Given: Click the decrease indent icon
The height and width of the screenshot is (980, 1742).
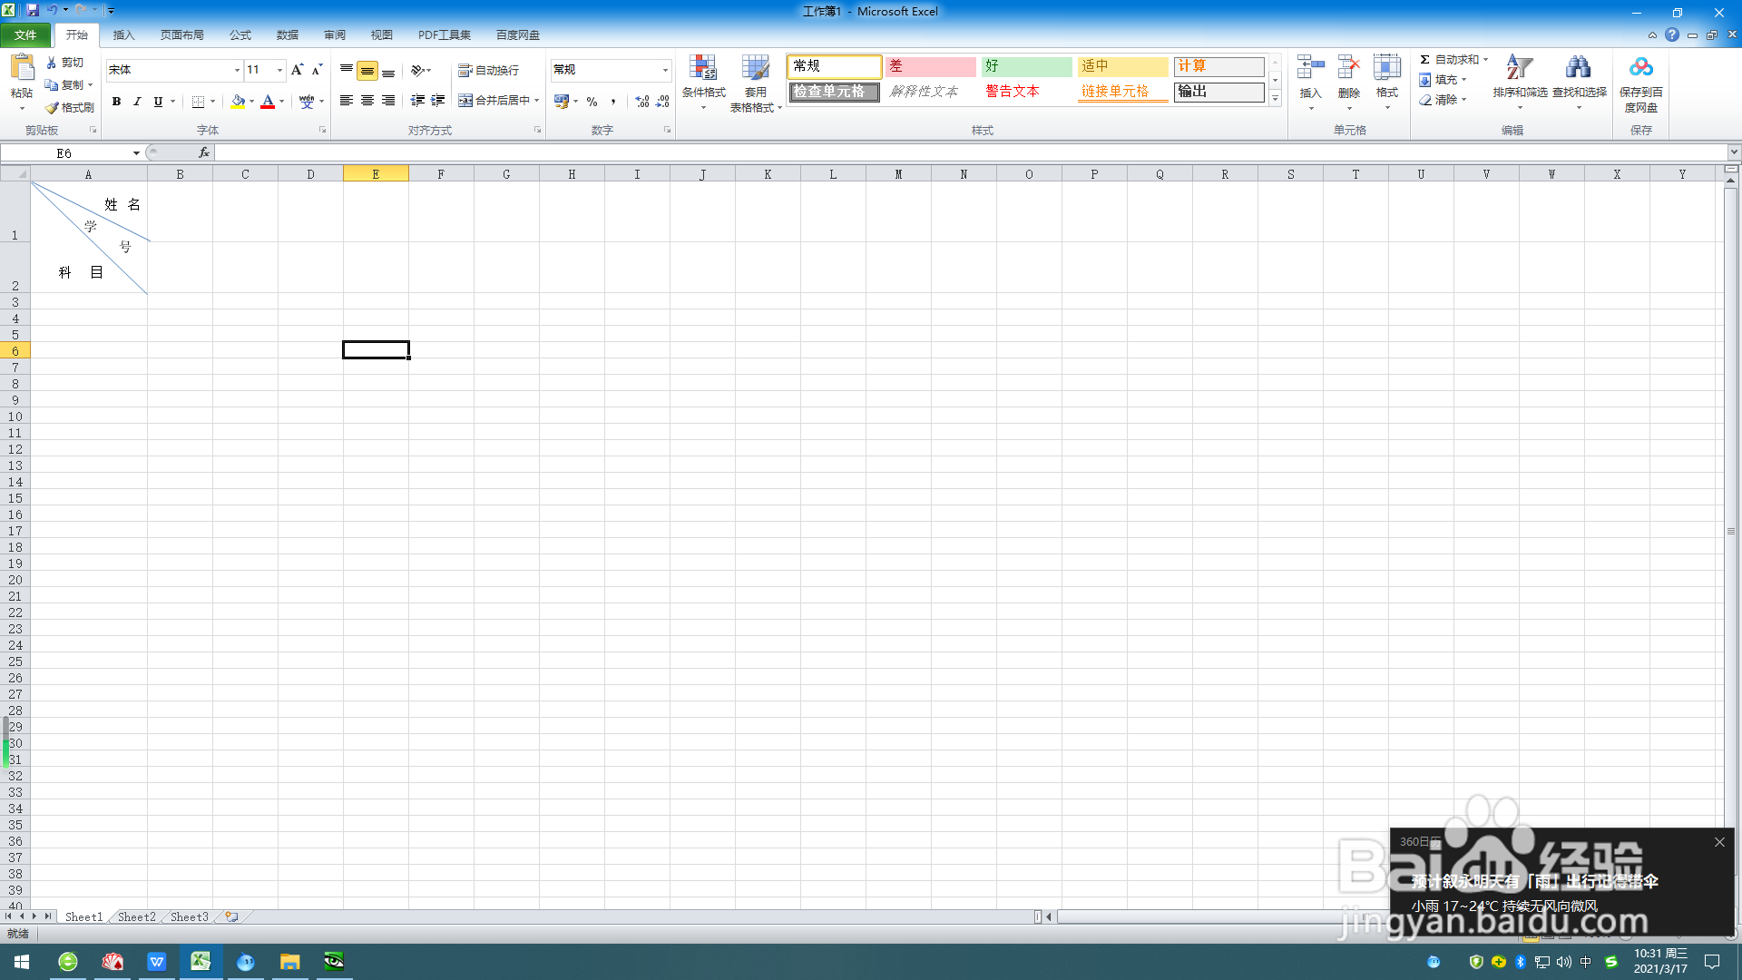Looking at the screenshot, I should point(417,101).
